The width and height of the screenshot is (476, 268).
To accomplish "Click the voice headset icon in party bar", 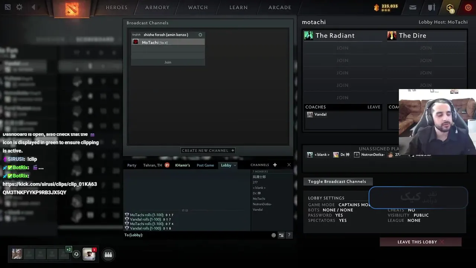I will (x=76, y=254).
